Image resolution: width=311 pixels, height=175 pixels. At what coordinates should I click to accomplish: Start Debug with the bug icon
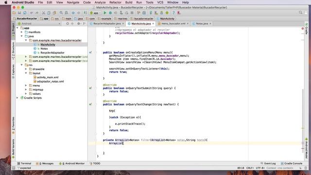[110, 13]
